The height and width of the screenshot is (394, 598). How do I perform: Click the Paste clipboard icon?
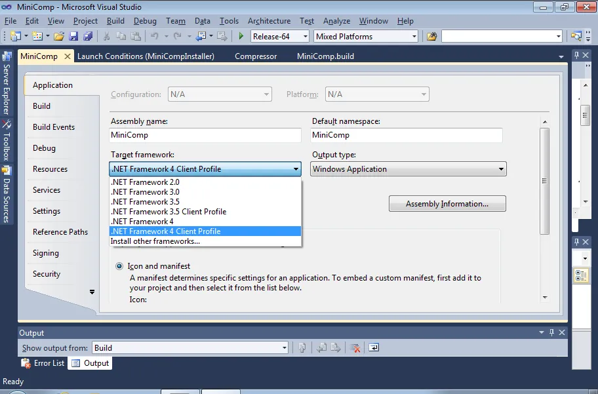click(x=135, y=36)
